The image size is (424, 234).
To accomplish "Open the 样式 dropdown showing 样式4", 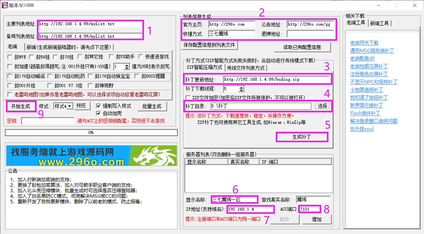I will tap(63, 106).
